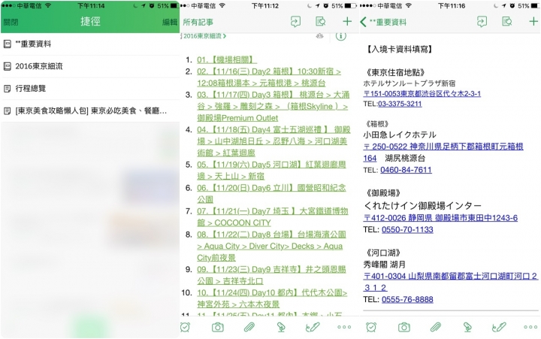Tap hotel name くれたけイン御殿場インター
Image resolution: width=541 pixels, height=339 pixels.
(422, 206)
